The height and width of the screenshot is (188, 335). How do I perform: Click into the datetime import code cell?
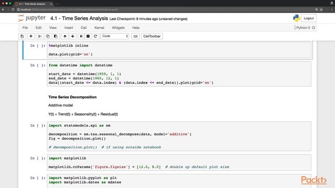pos(179,74)
